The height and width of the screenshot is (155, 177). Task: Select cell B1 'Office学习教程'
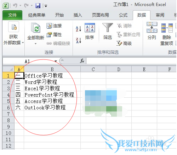click(52, 75)
